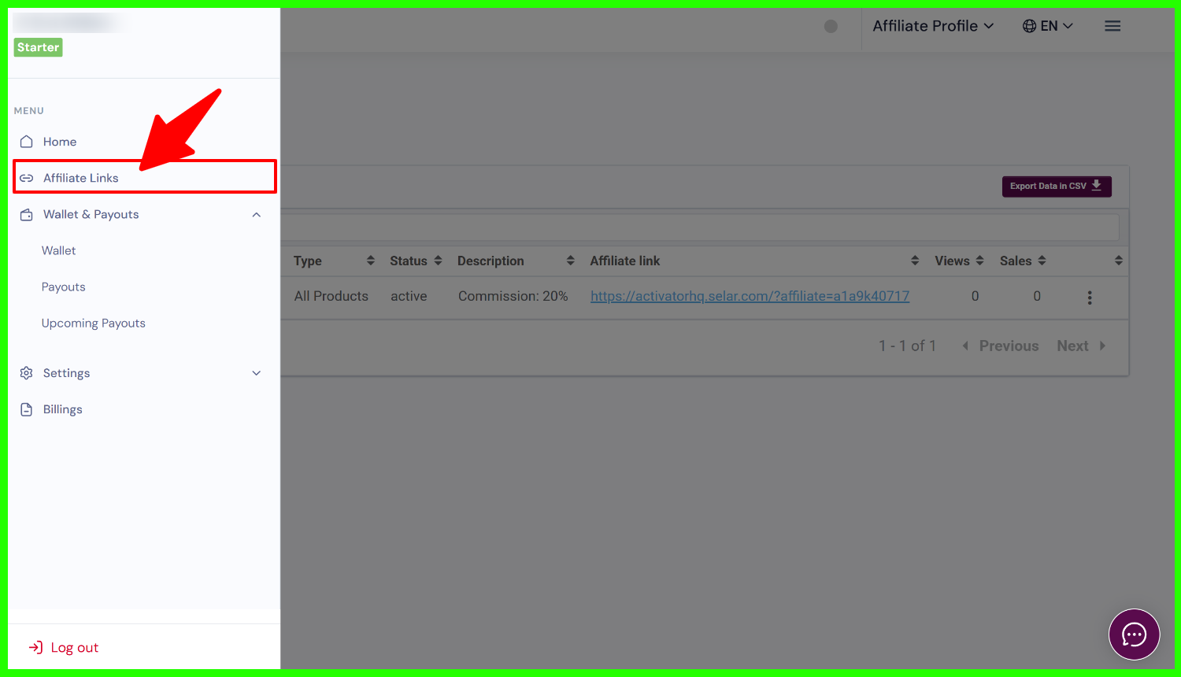Select Affiliate Links in the menu
The height and width of the screenshot is (677, 1181).
(80, 178)
